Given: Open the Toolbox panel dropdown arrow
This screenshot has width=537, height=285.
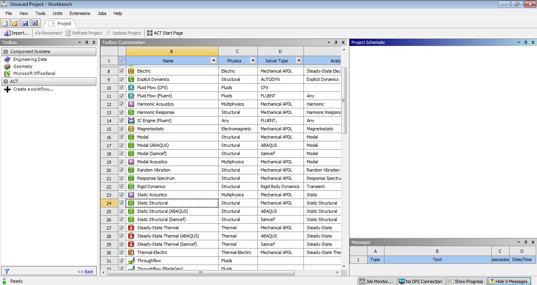Looking at the screenshot, I should coord(80,42).
